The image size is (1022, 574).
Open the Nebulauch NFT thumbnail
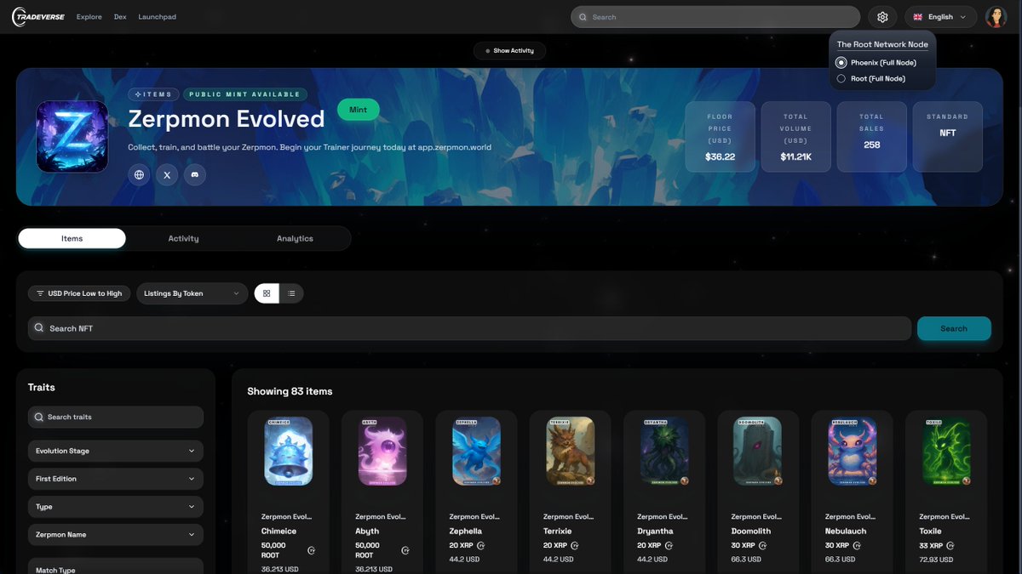853,451
